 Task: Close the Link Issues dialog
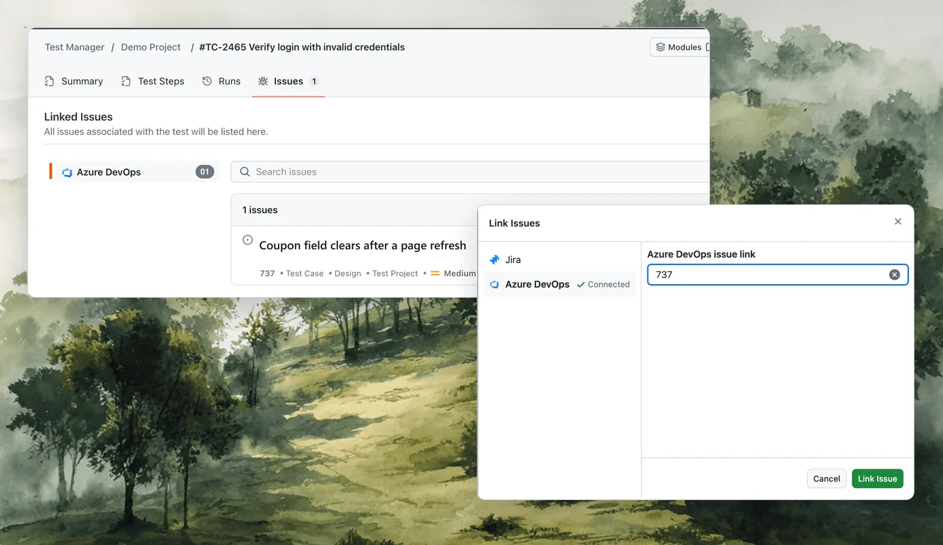tap(898, 221)
